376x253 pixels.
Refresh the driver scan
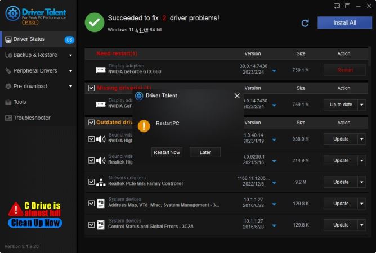click(305, 23)
